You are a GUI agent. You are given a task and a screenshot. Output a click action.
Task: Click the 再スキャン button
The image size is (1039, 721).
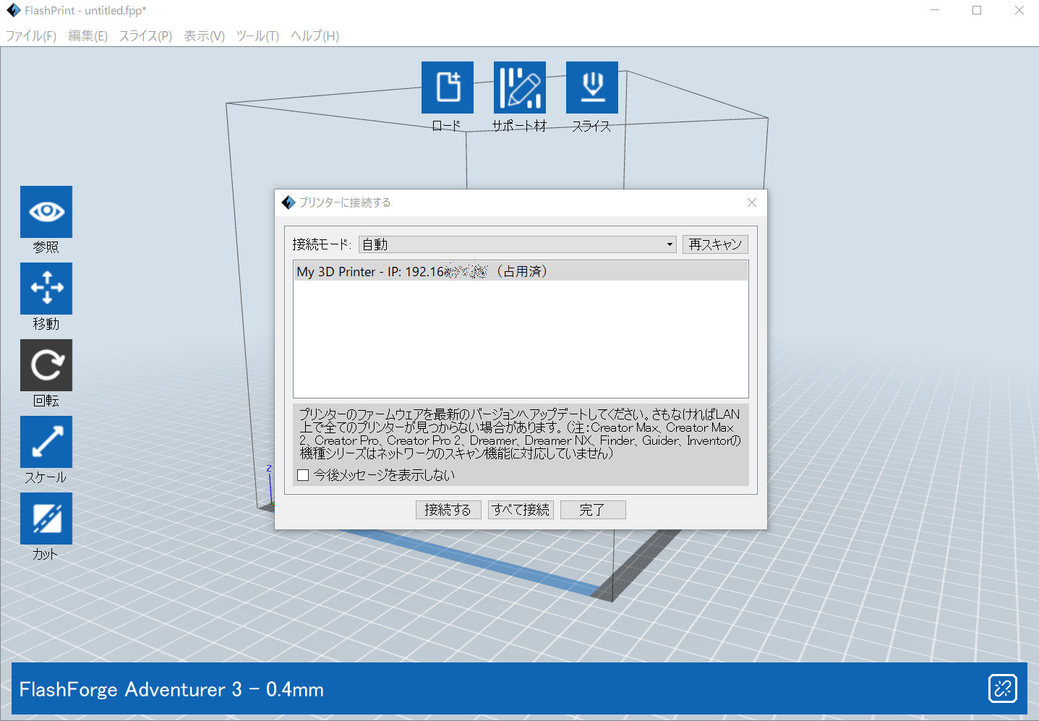tap(715, 244)
